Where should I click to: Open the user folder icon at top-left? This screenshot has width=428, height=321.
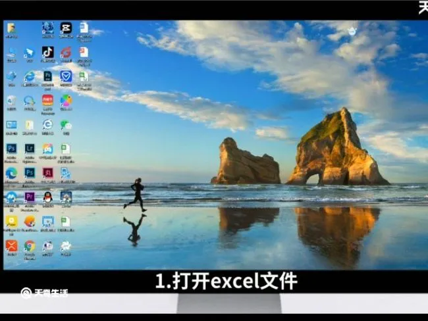11,28
